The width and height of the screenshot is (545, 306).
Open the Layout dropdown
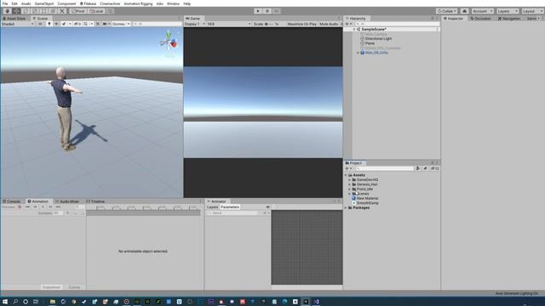point(532,11)
